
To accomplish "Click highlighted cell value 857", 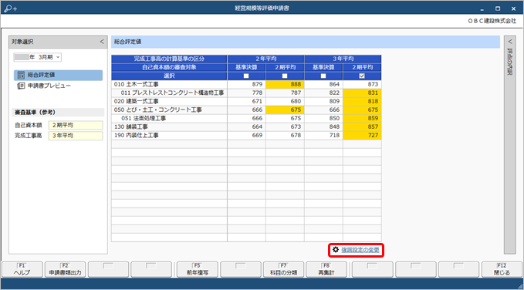I will click(x=362, y=127).
